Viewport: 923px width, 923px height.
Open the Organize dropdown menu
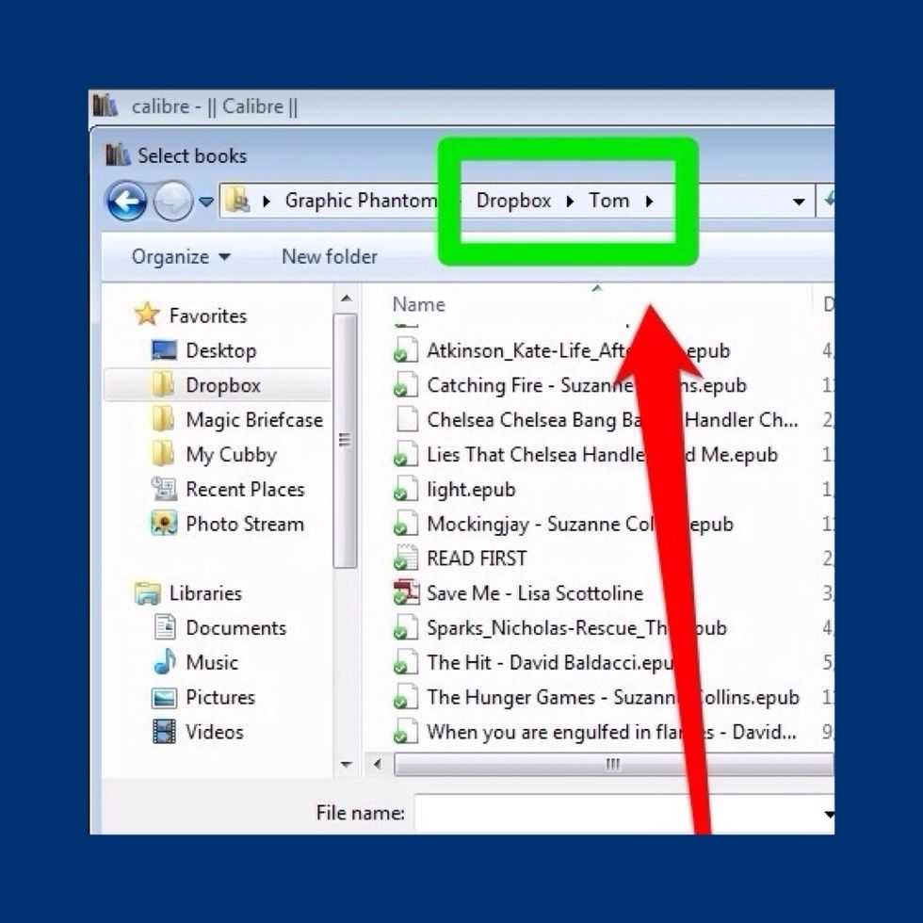click(181, 256)
